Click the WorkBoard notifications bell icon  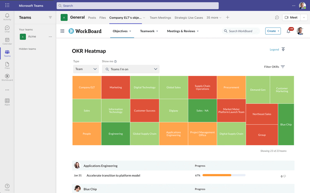[x=289, y=31]
